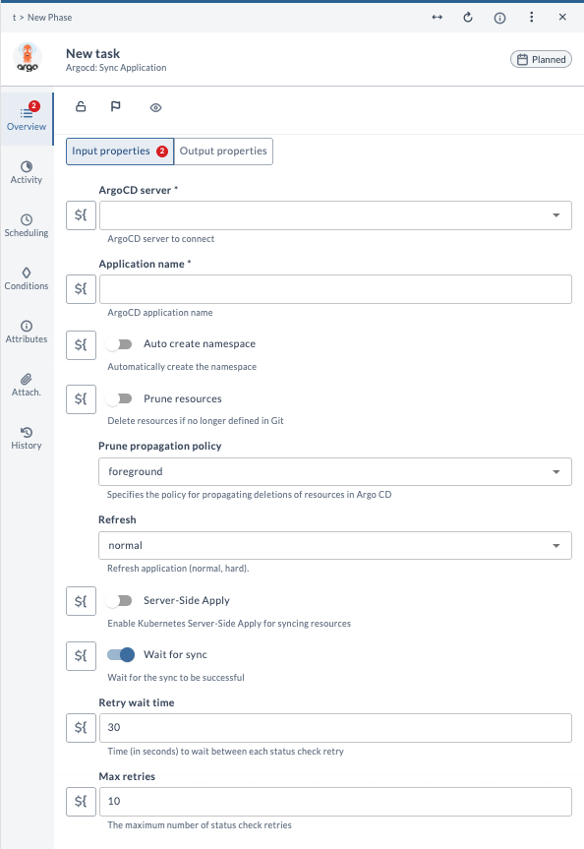
Task: Open the Conditions sidebar panel
Action: [x=26, y=278]
